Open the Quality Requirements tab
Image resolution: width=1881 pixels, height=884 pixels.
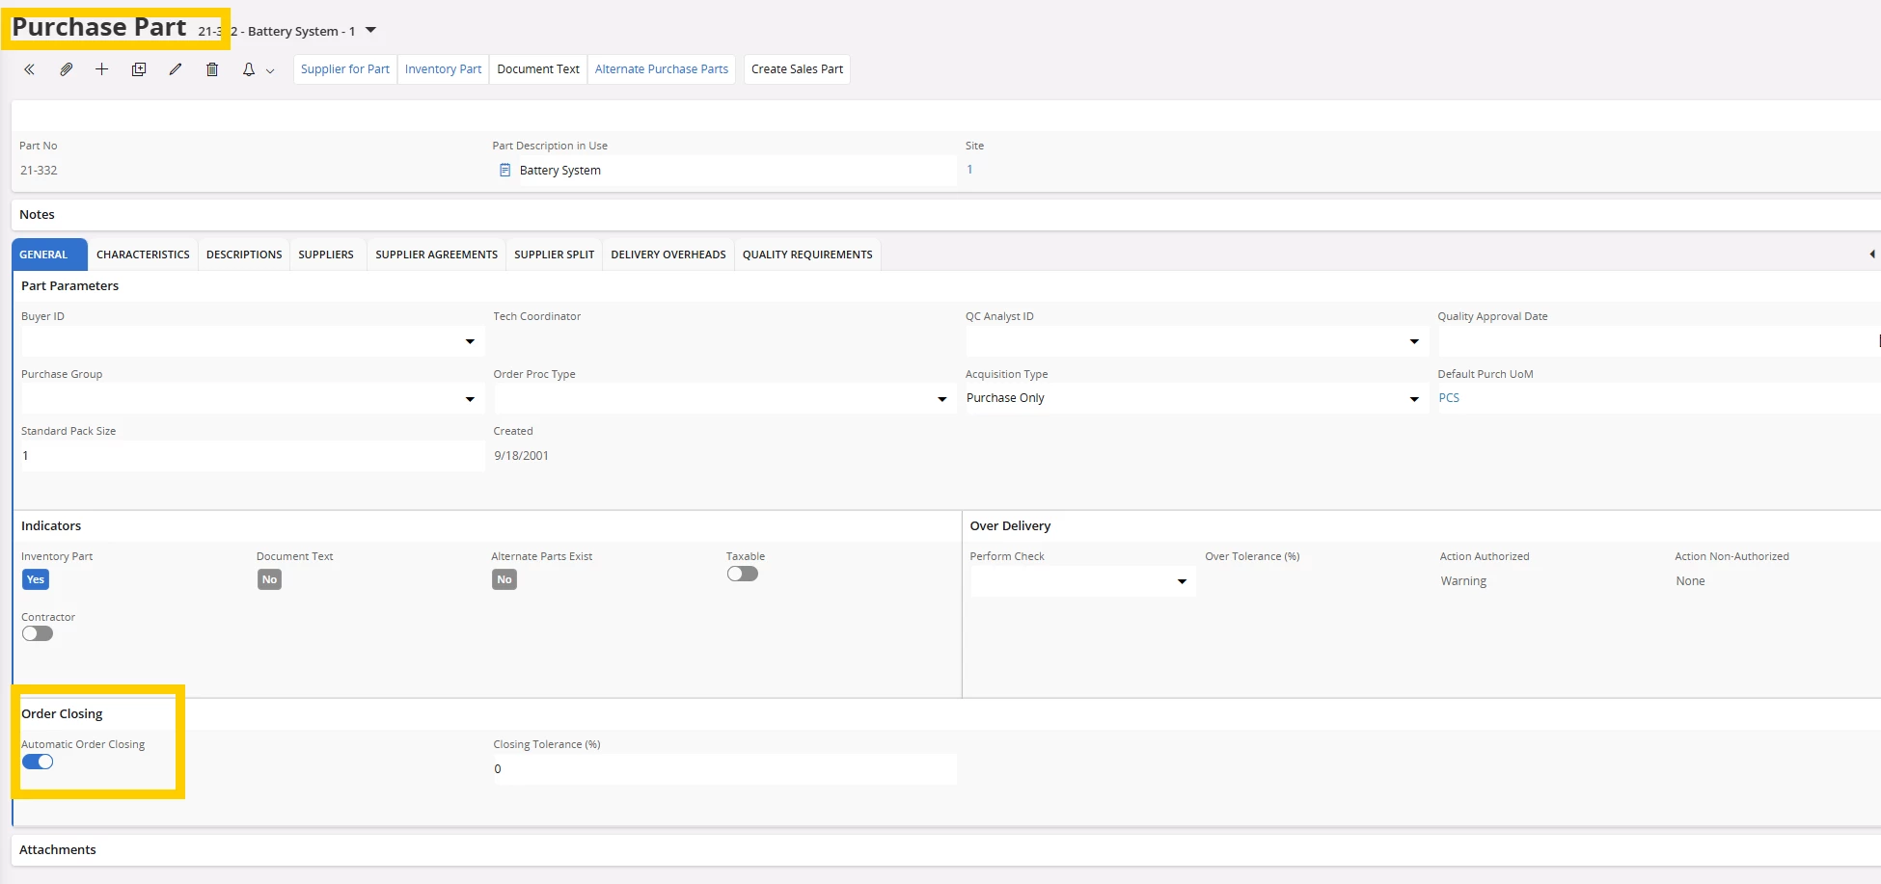tap(806, 254)
